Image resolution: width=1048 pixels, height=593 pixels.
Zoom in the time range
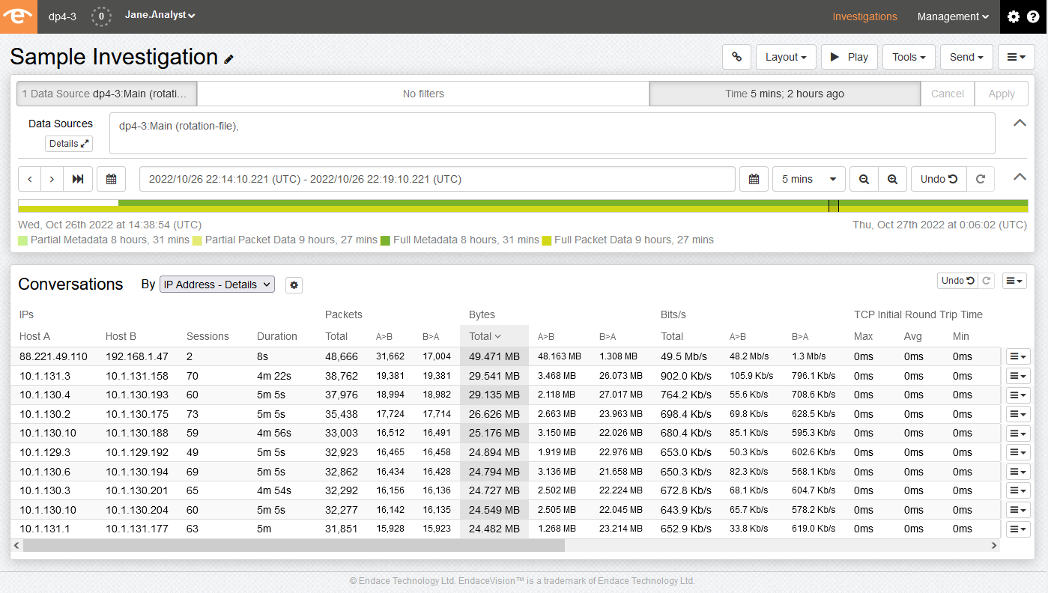[x=892, y=179]
